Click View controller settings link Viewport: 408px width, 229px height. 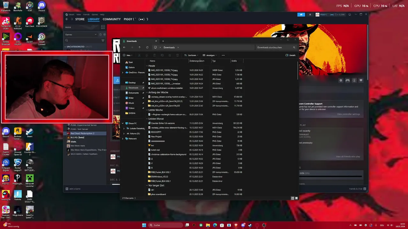(348, 114)
